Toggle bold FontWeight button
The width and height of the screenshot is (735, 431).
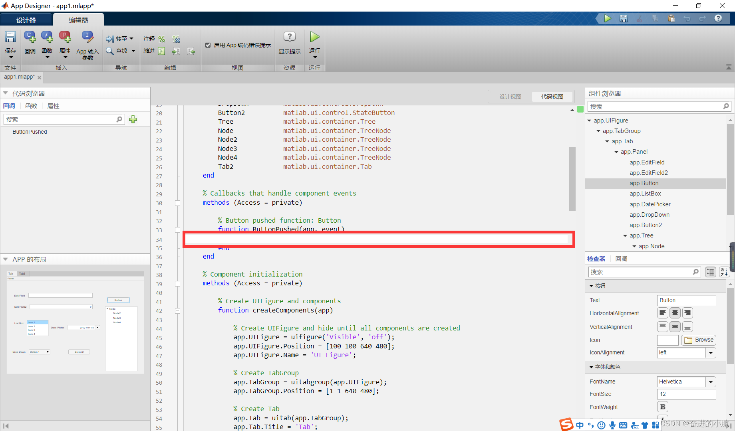[x=663, y=407]
